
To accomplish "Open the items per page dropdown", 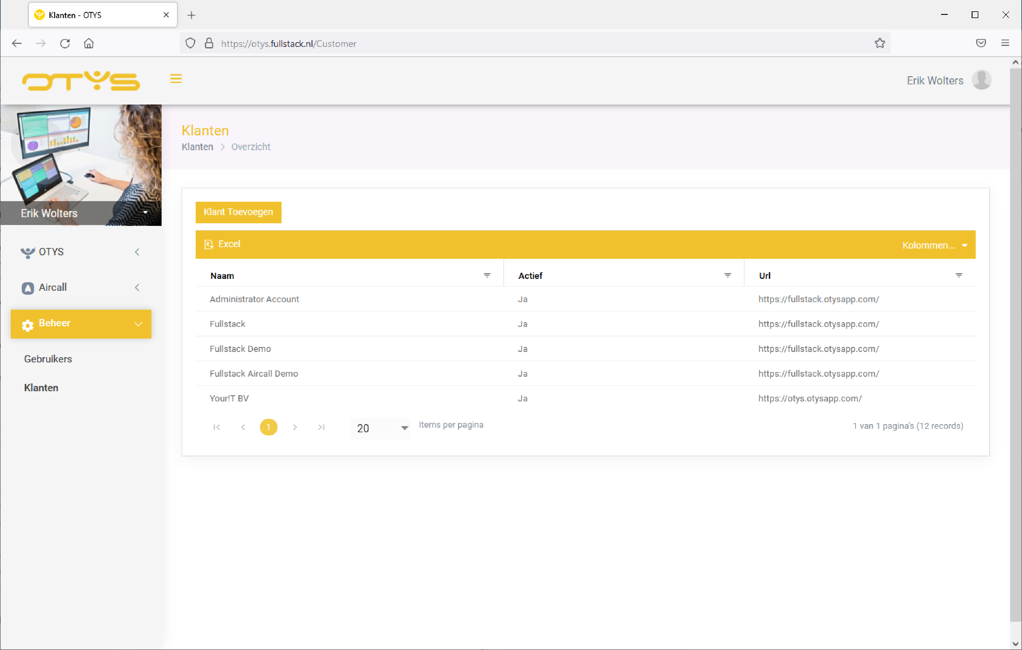I will pos(381,428).
